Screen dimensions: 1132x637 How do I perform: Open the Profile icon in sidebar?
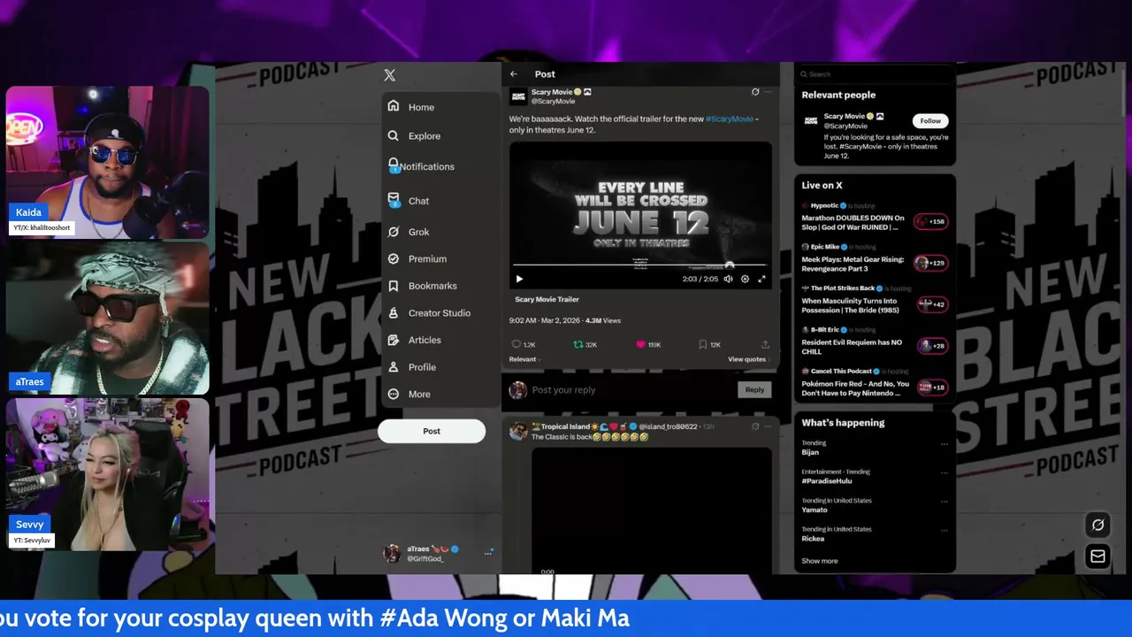point(394,366)
